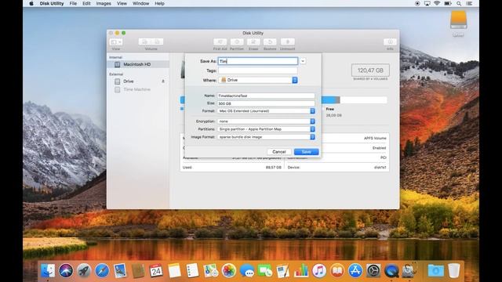Image resolution: width=502 pixels, height=282 pixels.
Task: Open Notes app in the Dock
Action: (x=174, y=271)
